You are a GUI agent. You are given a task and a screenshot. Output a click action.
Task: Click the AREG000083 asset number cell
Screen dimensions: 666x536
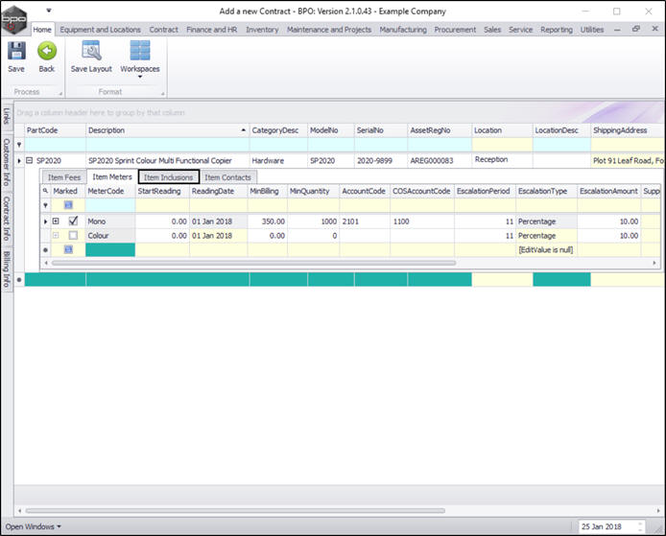click(x=440, y=160)
